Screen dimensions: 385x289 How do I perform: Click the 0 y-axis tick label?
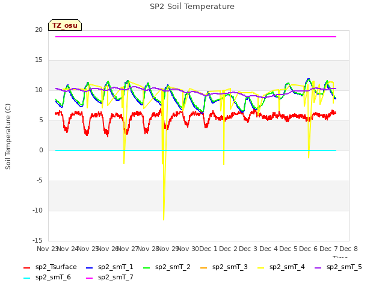tap(41, 150)
